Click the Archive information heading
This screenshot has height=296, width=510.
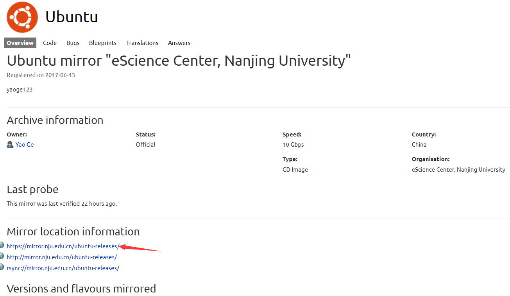tap(55, 120)
